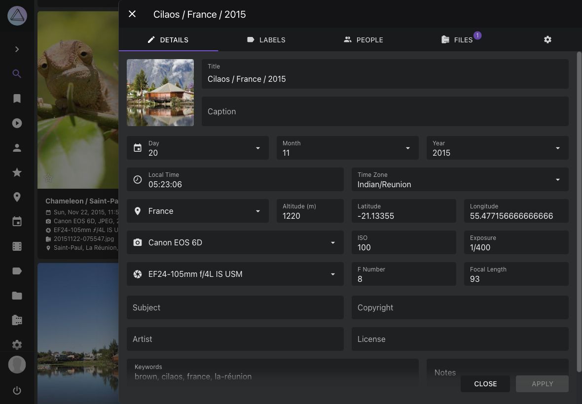The height and width of the screenshot is (404, 582).
Task: Open the People icon in sidebar
Action: pos(17,148)
